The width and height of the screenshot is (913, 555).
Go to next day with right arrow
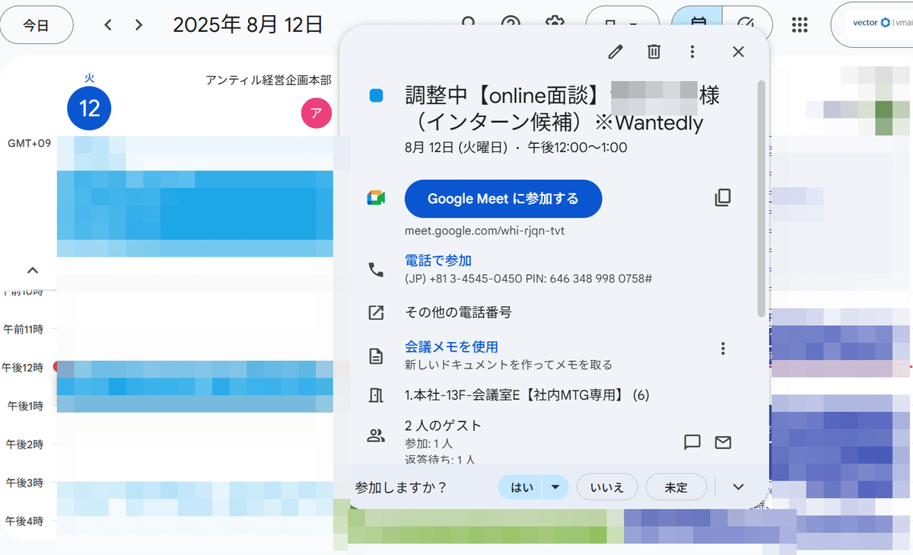pyautogui.click(x=138, y=25)
